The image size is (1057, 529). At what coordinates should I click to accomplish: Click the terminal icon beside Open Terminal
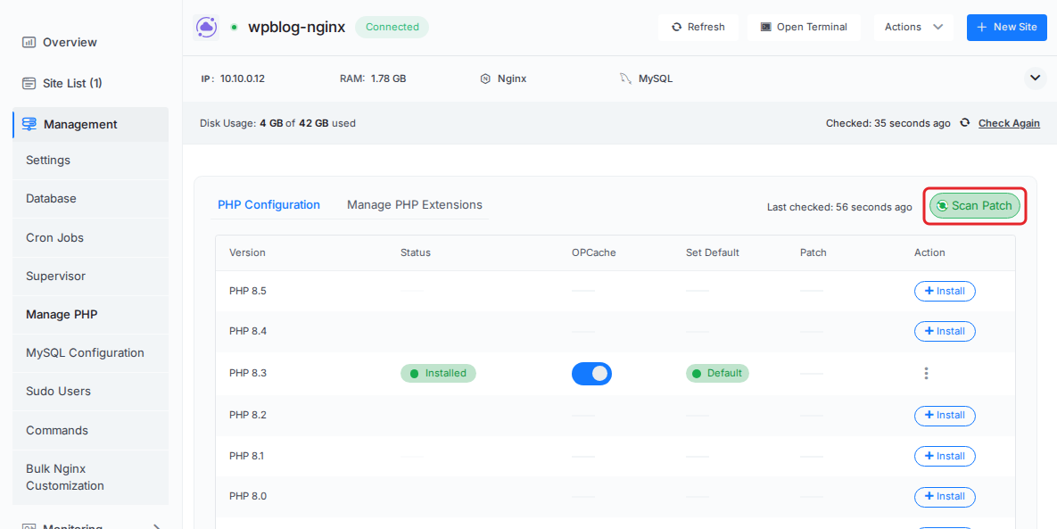point(766,27)
